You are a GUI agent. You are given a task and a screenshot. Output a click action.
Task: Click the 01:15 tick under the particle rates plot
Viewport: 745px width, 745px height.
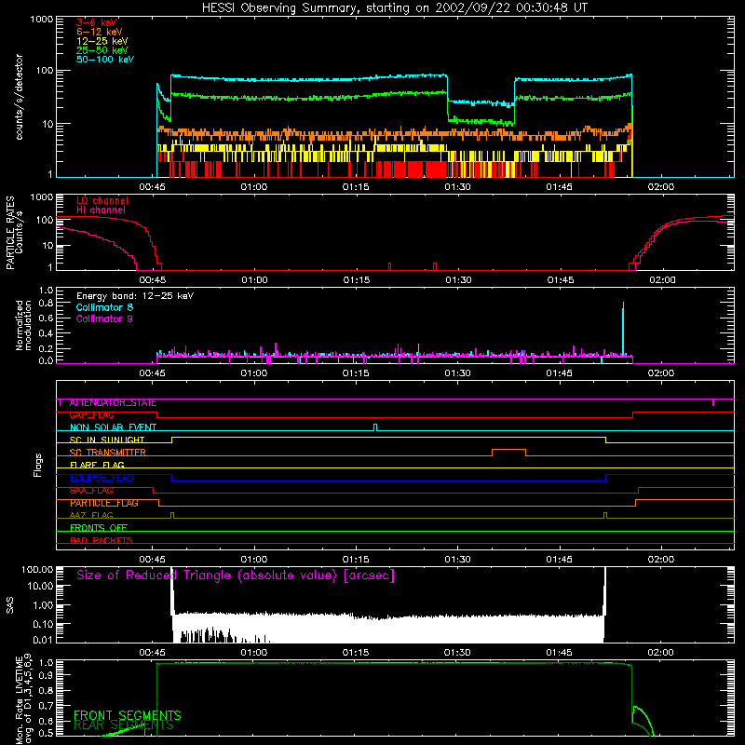pos(357,280)
